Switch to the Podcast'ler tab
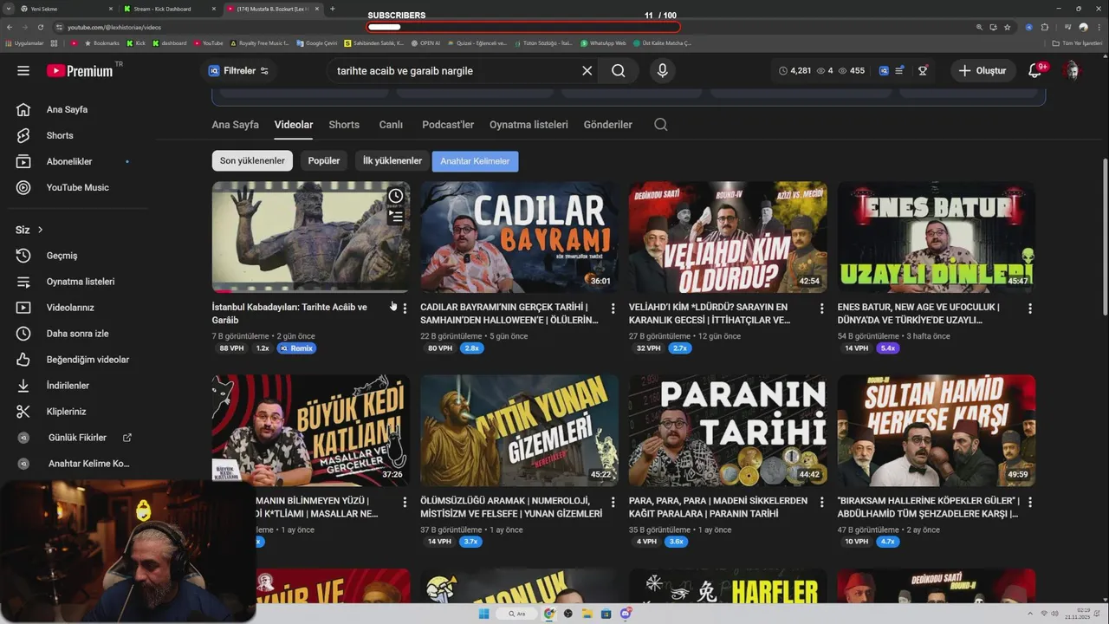The image size is (1109, 624). coord(448,125)
